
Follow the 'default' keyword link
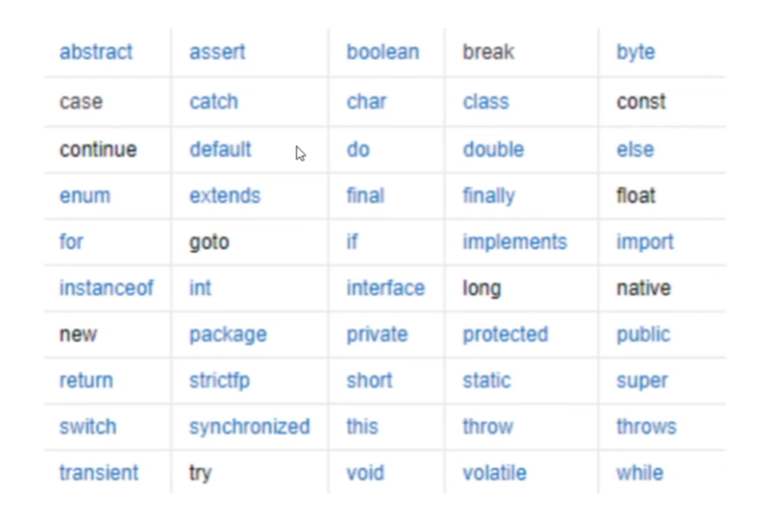[x=220, y=149]
